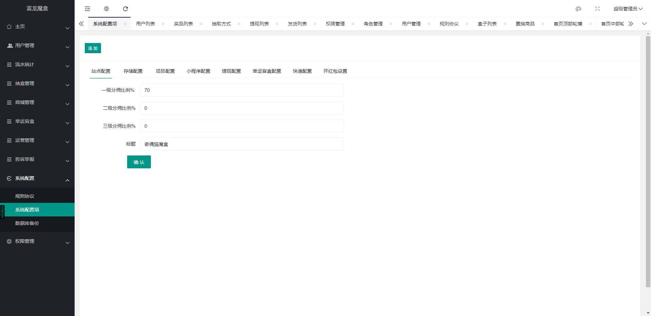Image resolution: width=651 pixels, height=316 pixels.
Task: Close the 抽取方式 tab
Action: coord(239,24)
